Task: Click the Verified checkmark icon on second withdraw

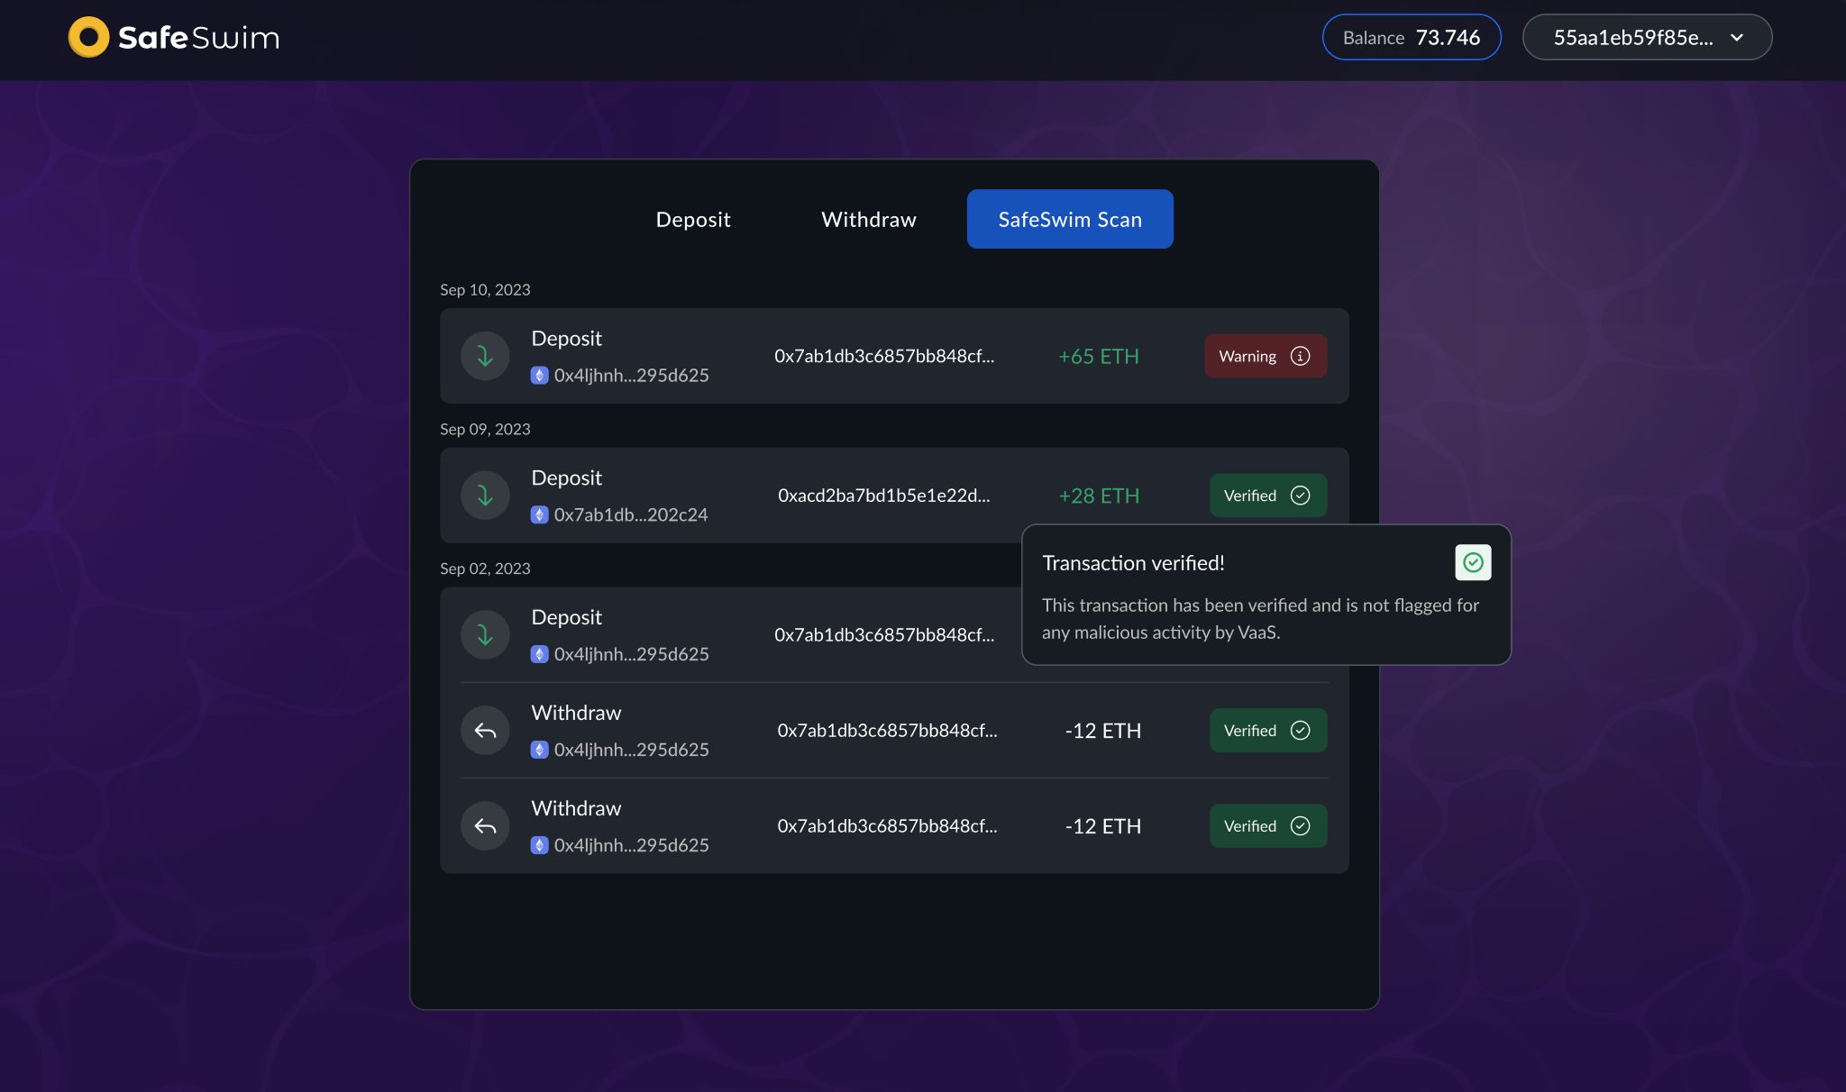Action: tap(1299, 825)
